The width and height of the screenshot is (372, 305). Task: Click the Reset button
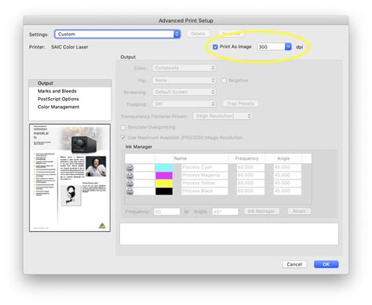[x=299, y=211]
